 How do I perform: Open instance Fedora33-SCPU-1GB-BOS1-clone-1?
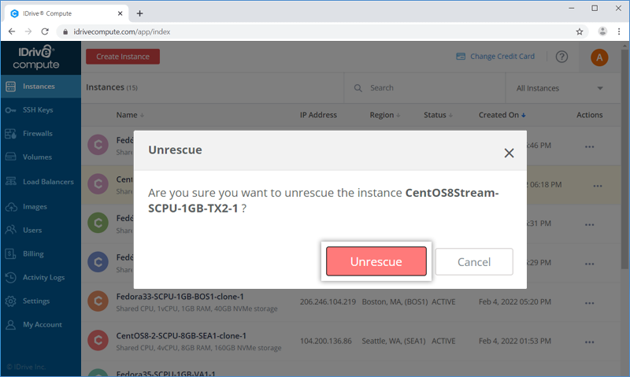pyautogui.click(x=180, y=296)
